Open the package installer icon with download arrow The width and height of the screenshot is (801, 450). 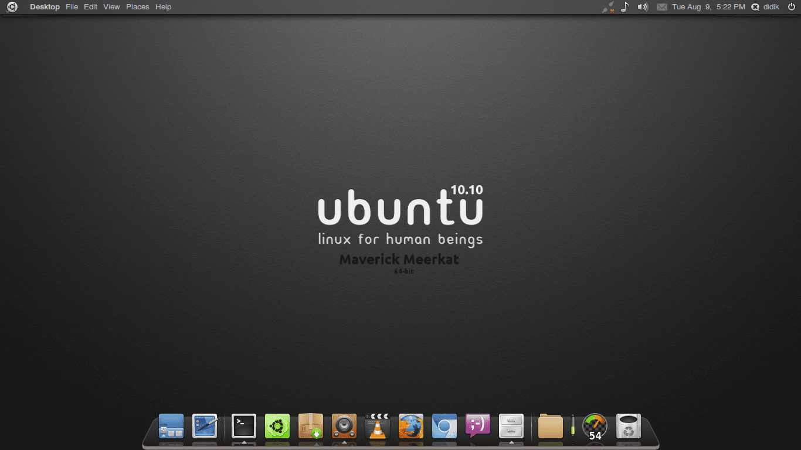pos(310,427)
